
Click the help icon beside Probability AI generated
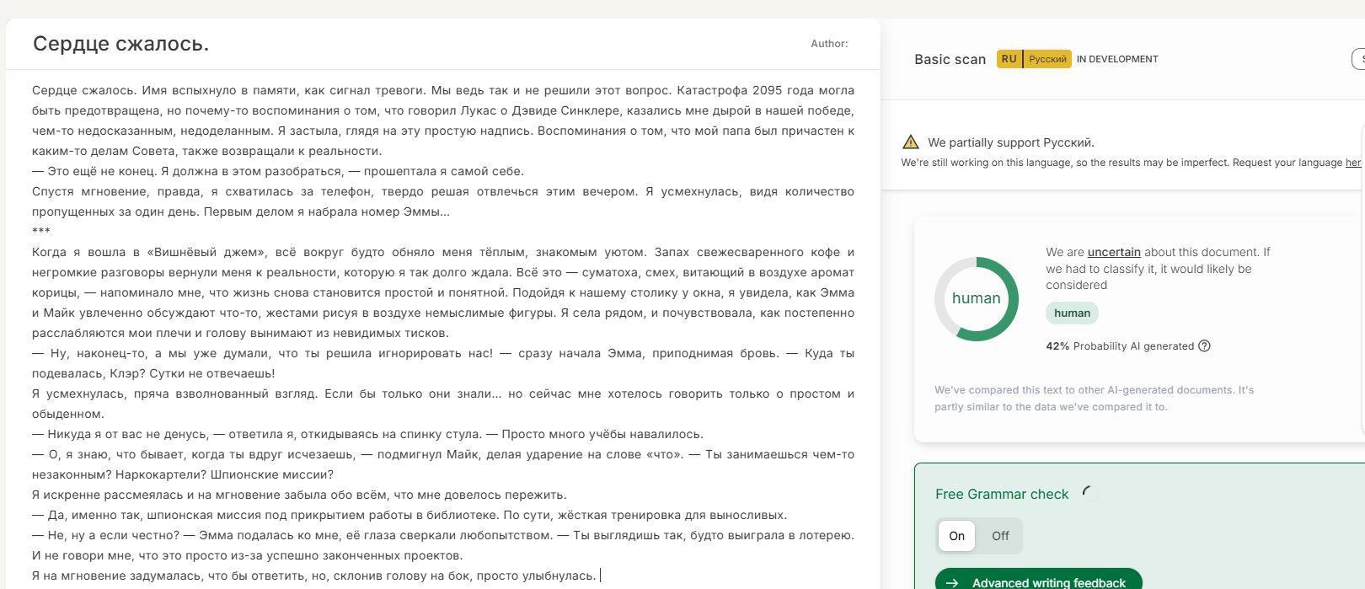click(1204, 345)
